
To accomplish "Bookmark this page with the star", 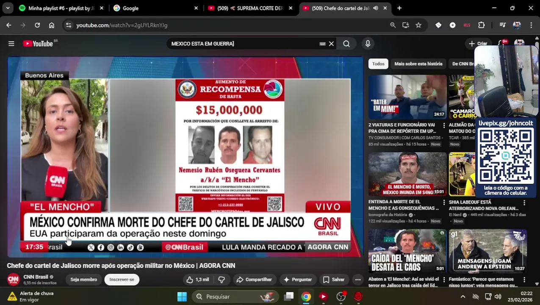I will 418,25.
